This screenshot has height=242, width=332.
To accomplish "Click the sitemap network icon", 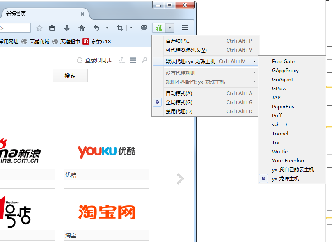I will 122,61.
